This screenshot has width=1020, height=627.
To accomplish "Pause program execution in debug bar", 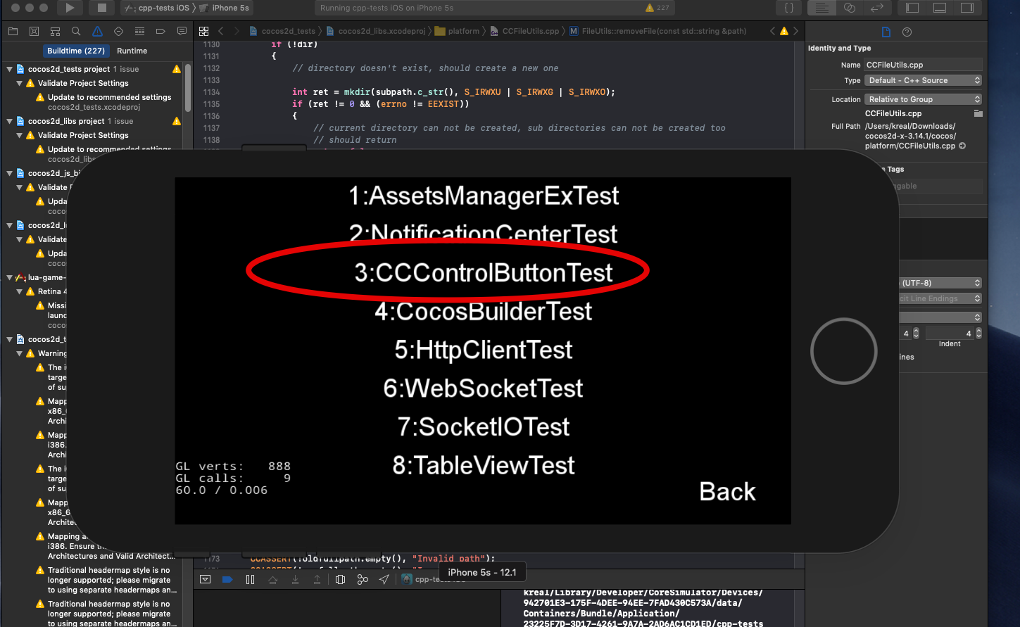I will click(x=250, y=579).
